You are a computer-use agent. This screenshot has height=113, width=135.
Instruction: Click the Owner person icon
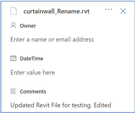(13, 25)
